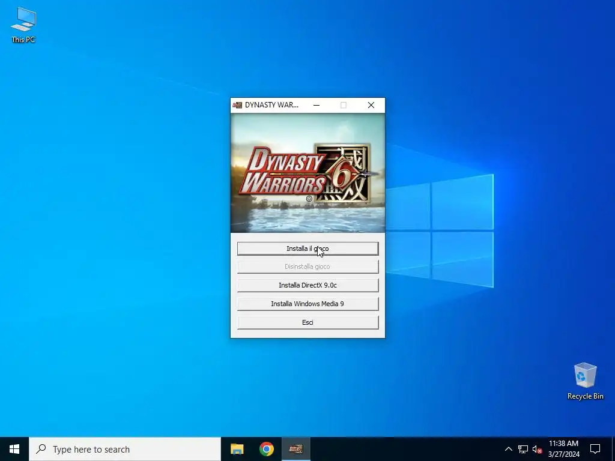
Task: Click Installa Windows Media 9 button
Action: coord(307,304)
